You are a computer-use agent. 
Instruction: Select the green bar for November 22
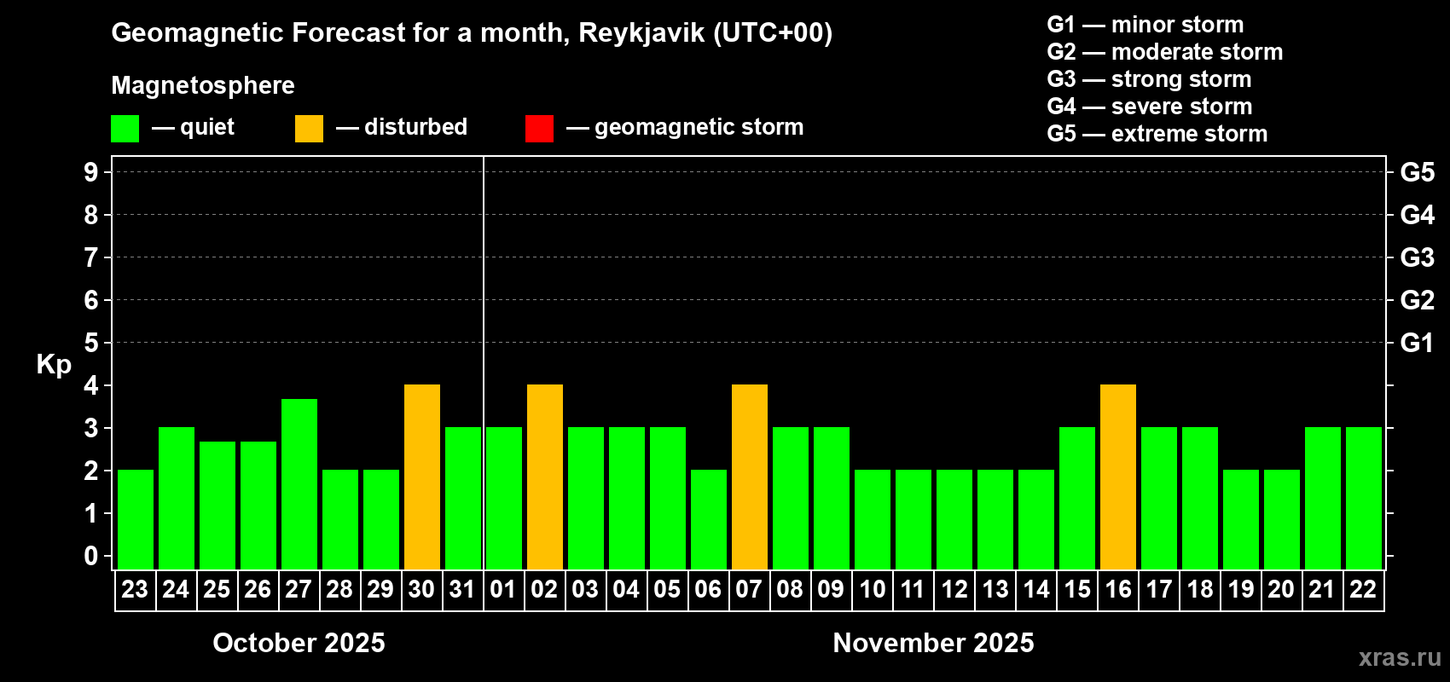coord(1364,498)
